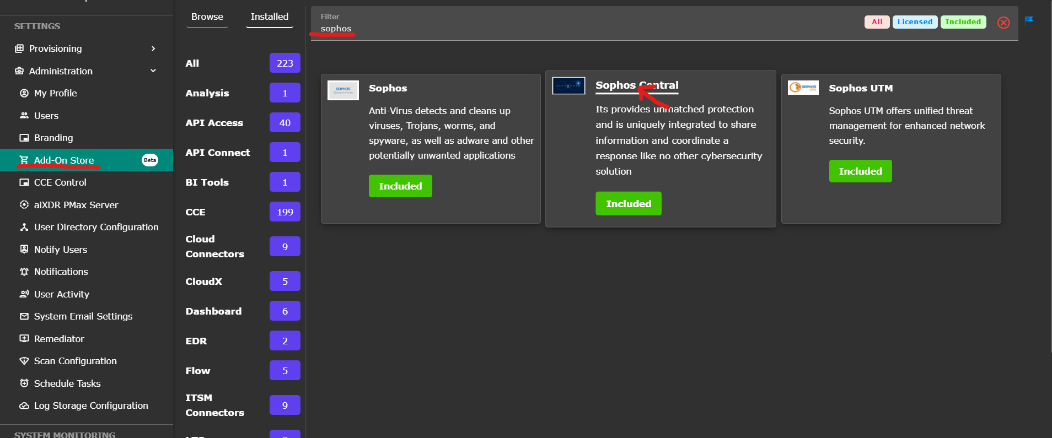This screenshot has height=438, width=1052.
Task: Click the aiXDR PMax Server icon
Action: [24, 205]
